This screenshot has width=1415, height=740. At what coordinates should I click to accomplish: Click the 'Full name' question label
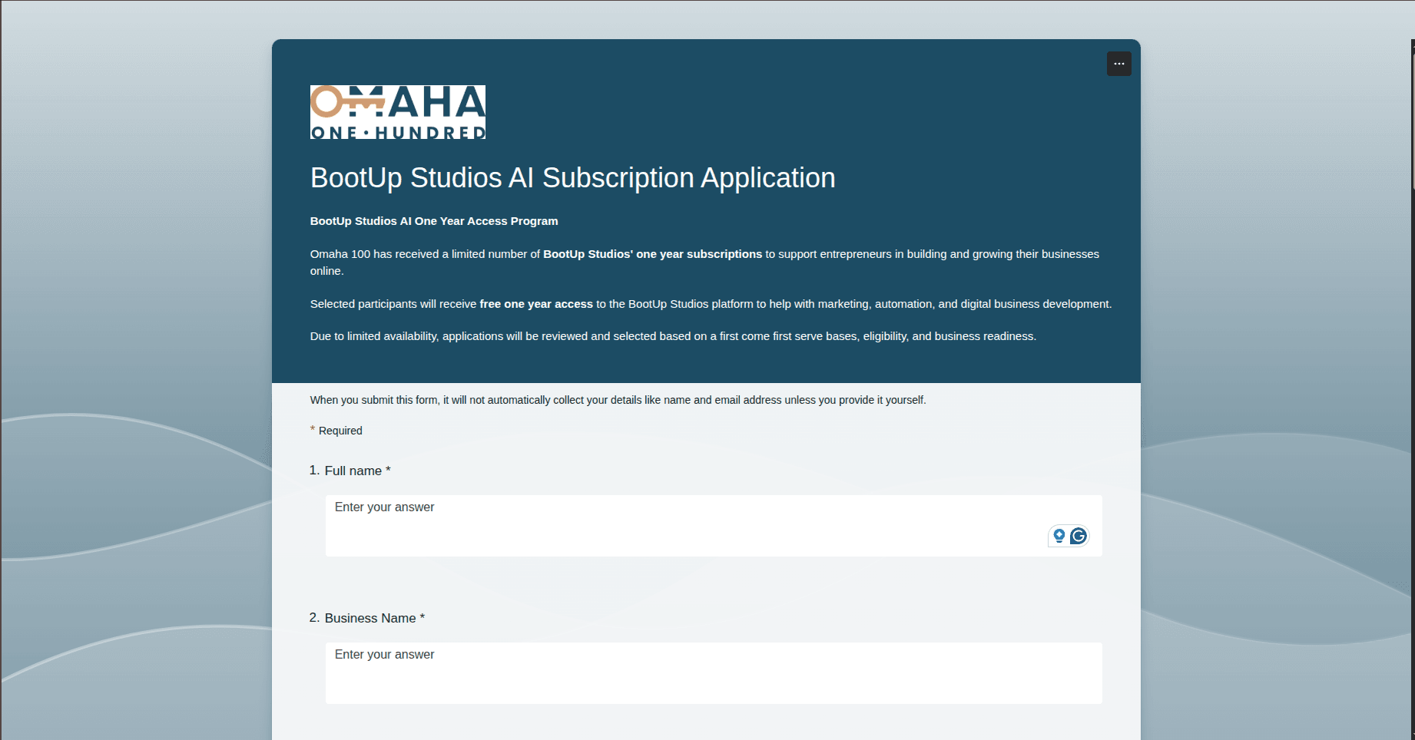pyautogui.click(x=353, y=471)
